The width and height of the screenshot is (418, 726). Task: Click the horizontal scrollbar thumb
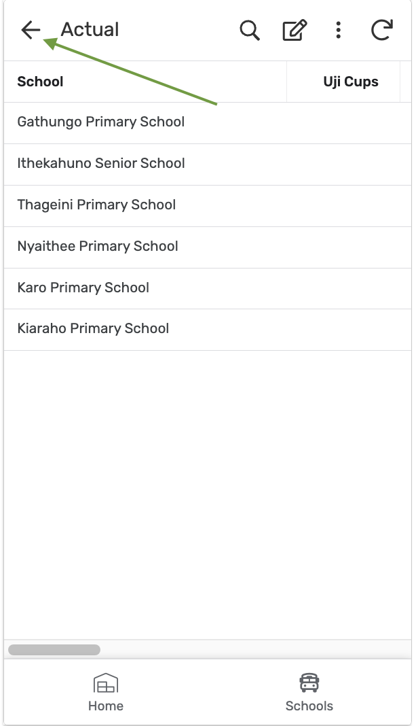[x=54, y=650]
